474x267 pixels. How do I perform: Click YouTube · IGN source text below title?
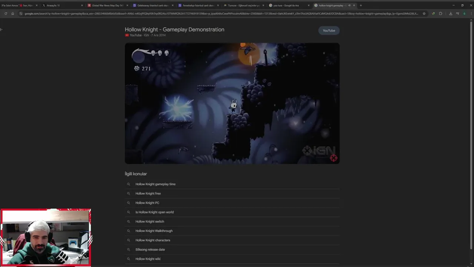[139, 35]
